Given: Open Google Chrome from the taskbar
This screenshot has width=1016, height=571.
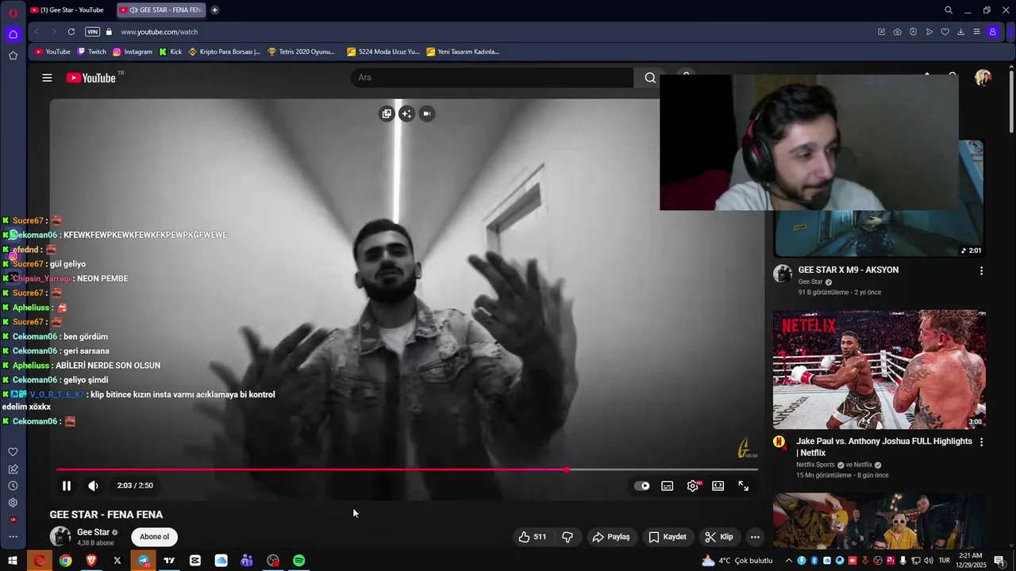Looking at the screenshot, I should [65, 561].
